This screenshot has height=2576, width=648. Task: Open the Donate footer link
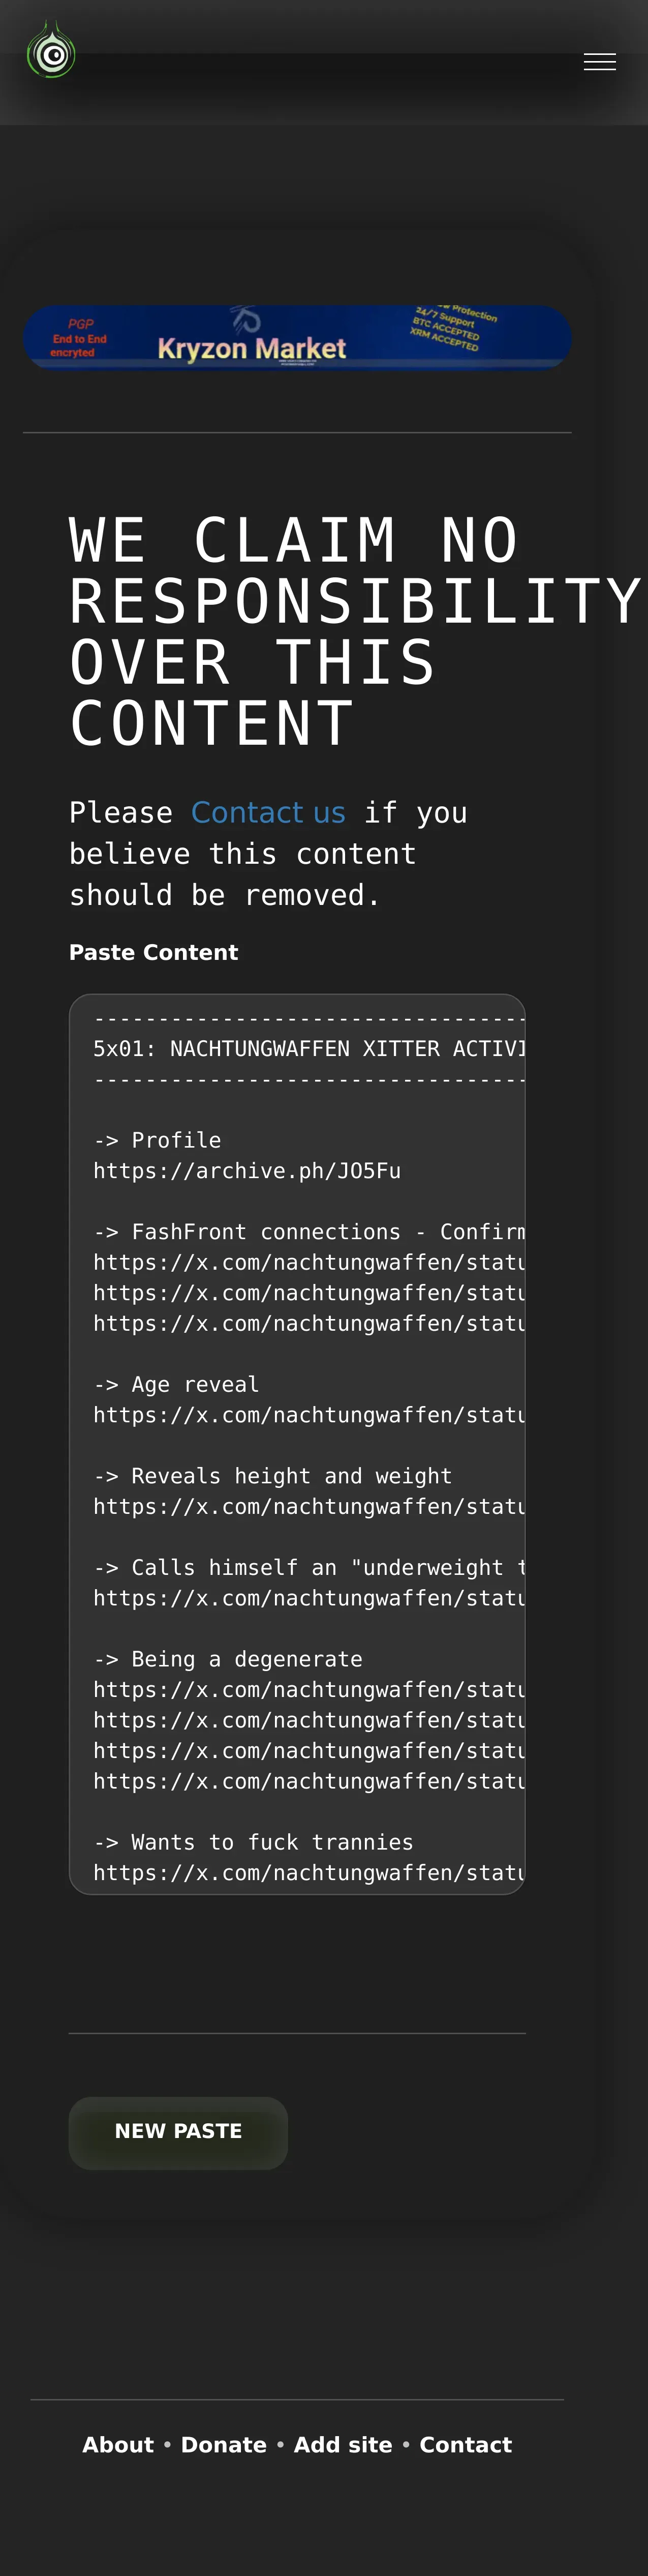pyautogui.click(x=224, y=2445)
